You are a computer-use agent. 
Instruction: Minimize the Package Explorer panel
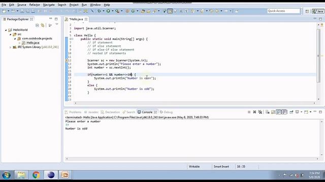[x=51, y=19]
